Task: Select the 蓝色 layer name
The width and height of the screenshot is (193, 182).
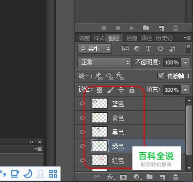Action: pos(118,104)
